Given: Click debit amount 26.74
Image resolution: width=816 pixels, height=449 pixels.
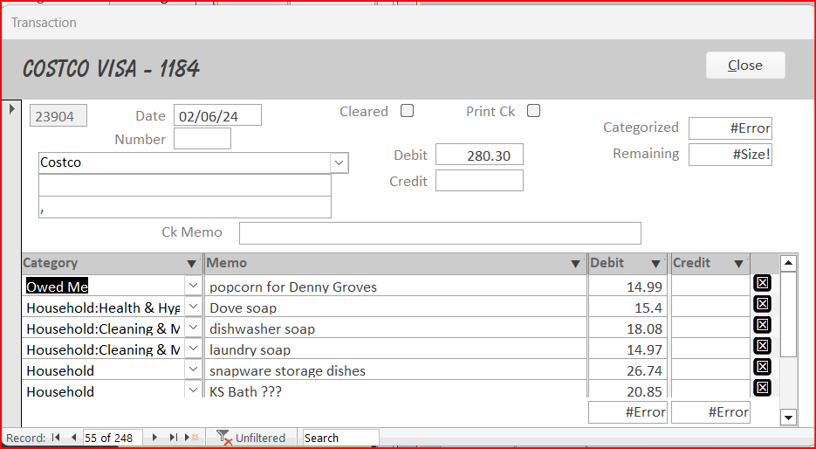Looking at the screenshot, I should tap(627, 370).
